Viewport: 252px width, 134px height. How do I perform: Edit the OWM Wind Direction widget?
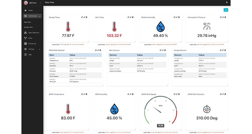click(223, 94)
